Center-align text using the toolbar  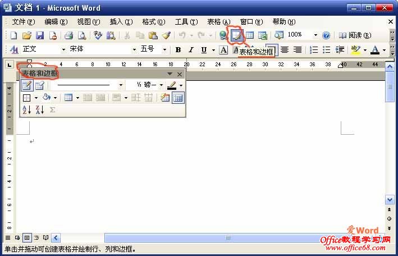click(285, 50)
